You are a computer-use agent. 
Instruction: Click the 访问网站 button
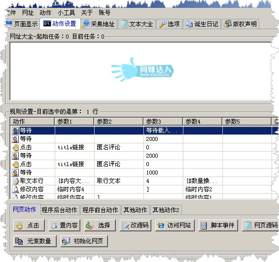(174, 225)
